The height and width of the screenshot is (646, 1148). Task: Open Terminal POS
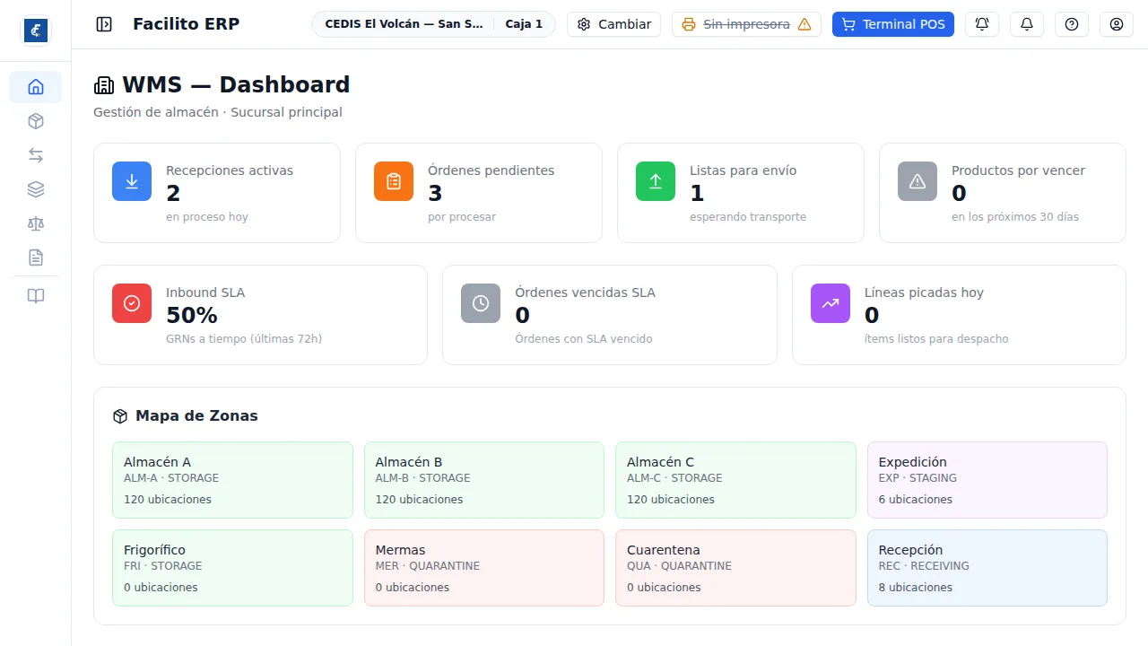(893, 24)
